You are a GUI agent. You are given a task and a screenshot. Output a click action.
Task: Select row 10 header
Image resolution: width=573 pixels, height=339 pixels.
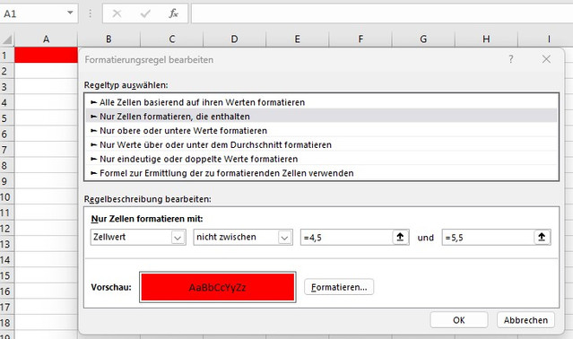[7, 197]
